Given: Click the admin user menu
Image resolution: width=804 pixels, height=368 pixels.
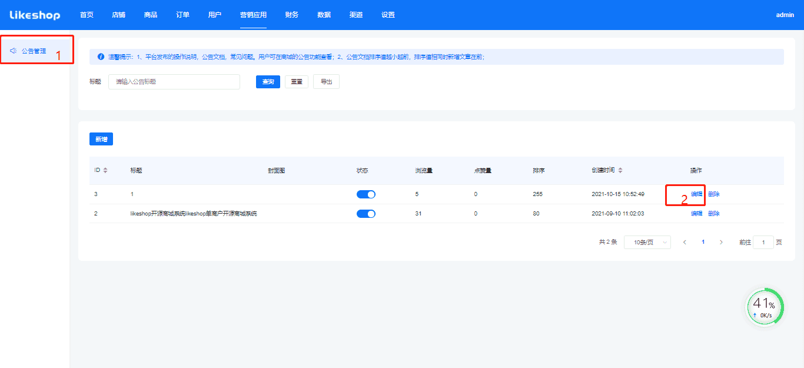Looking at the screenshot, I should tap(785, 15).
